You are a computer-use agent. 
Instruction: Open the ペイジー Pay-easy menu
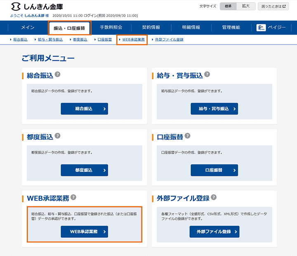(x=271, y=28)
